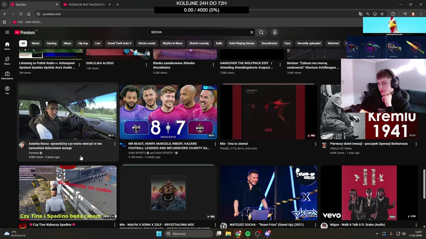Open the Windows Start menu

159,234
